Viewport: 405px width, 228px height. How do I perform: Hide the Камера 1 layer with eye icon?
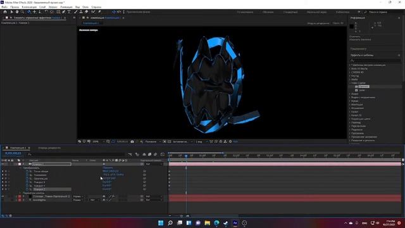pyautogui.click(x=3, y=164)
